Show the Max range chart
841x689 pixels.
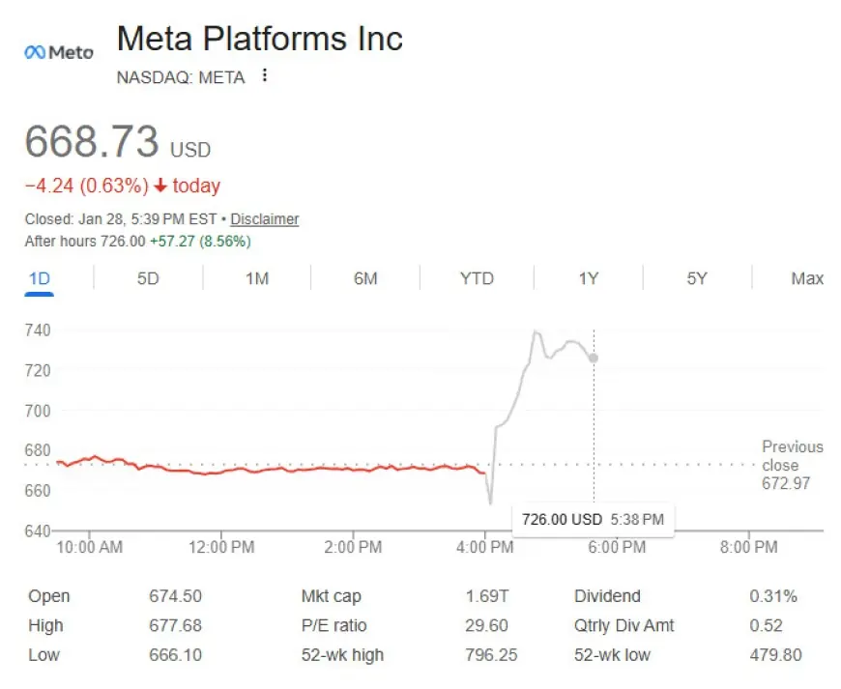pyautogui.click(x=807, y=278)
